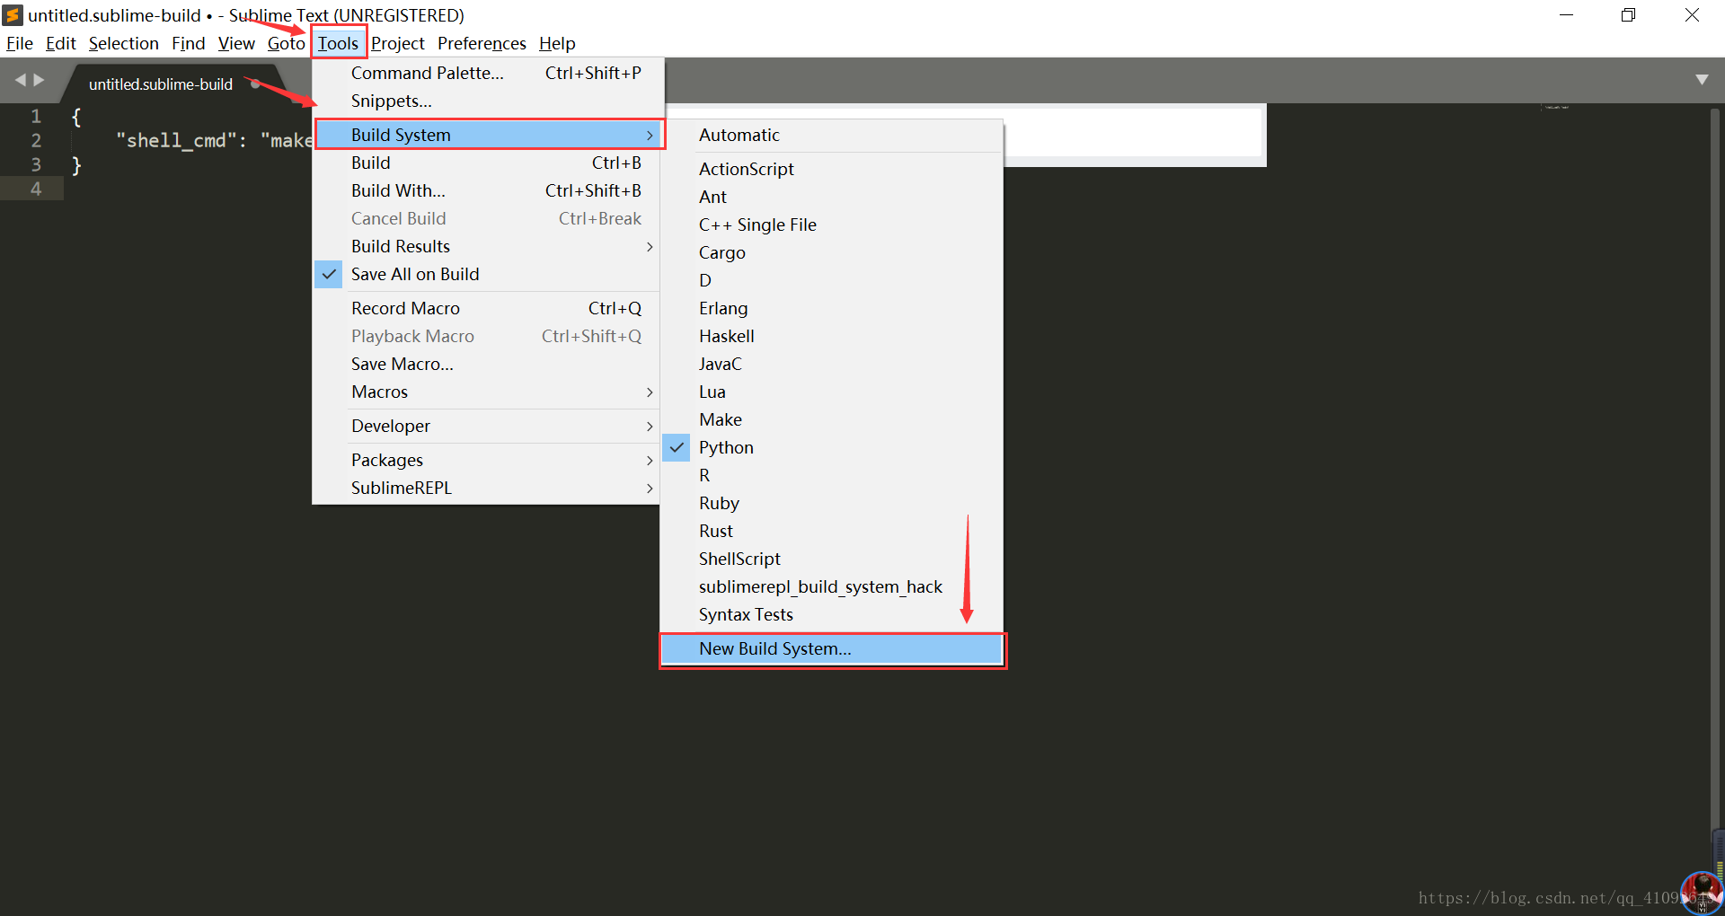
Task: Click New Build System... entry
Action: pos(832,648)
